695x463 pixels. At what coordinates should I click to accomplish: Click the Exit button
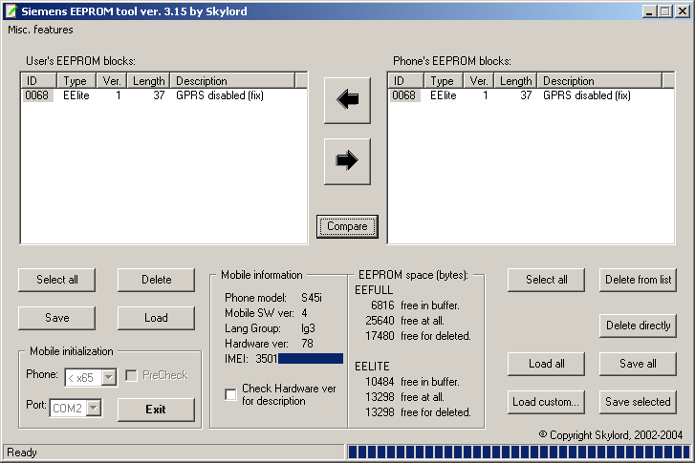pos(156,410)
